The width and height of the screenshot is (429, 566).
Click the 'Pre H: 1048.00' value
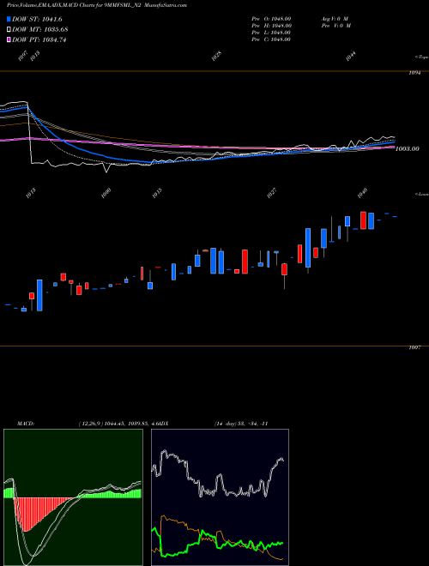(271, 26)
